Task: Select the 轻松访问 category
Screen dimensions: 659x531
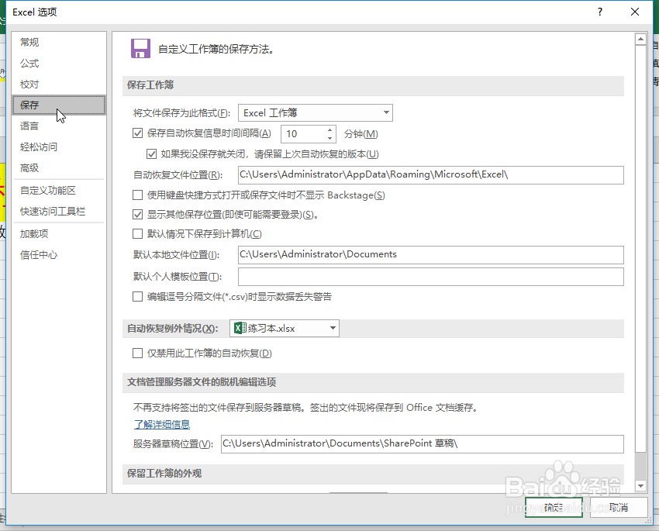Action: coord(59,147)
